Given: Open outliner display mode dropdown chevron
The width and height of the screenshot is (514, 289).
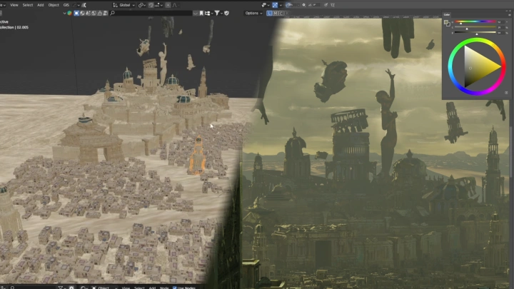Looking at the screenshot, I should (64, 13).
